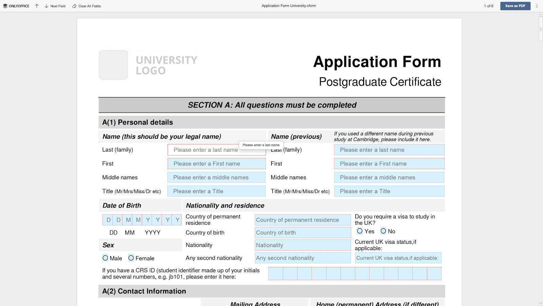Focus the previous Title field
This screenshot has height=306, width=543.
(x=389, y=191)
